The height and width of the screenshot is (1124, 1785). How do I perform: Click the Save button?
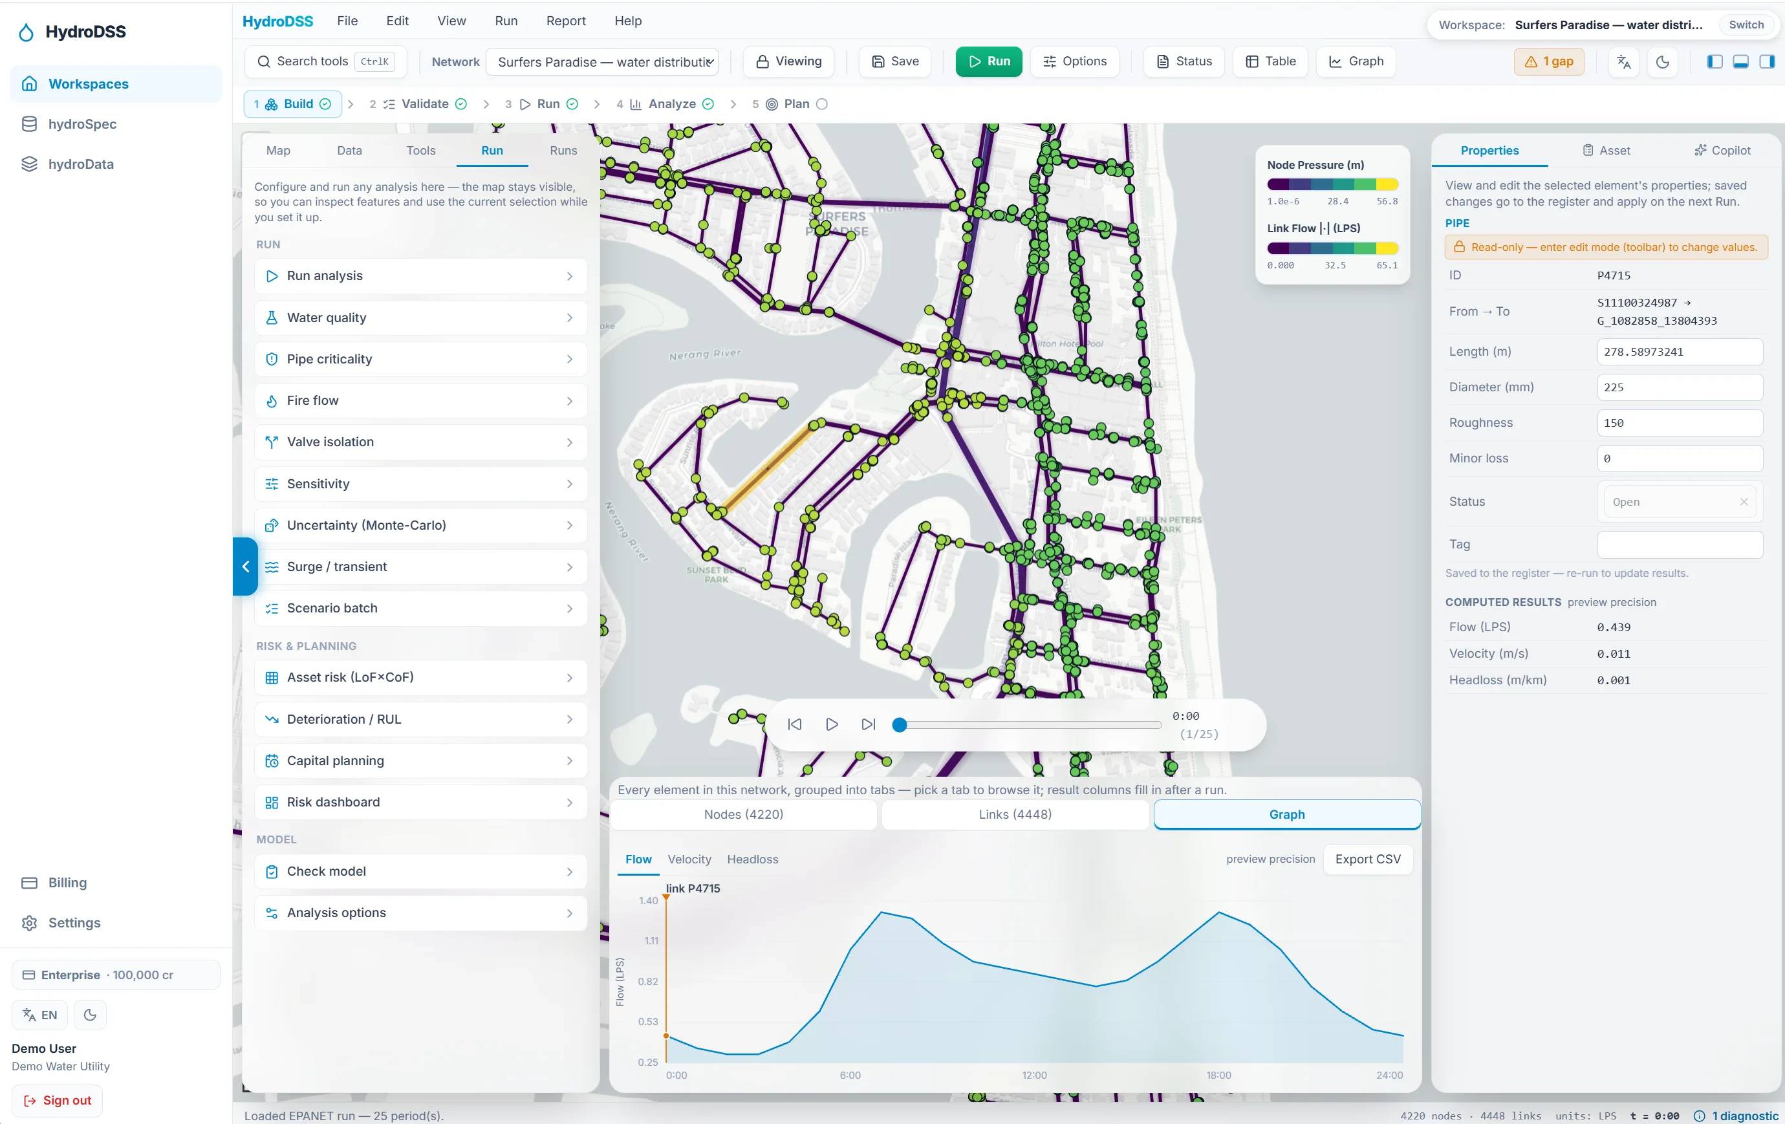tap(894, 61)
